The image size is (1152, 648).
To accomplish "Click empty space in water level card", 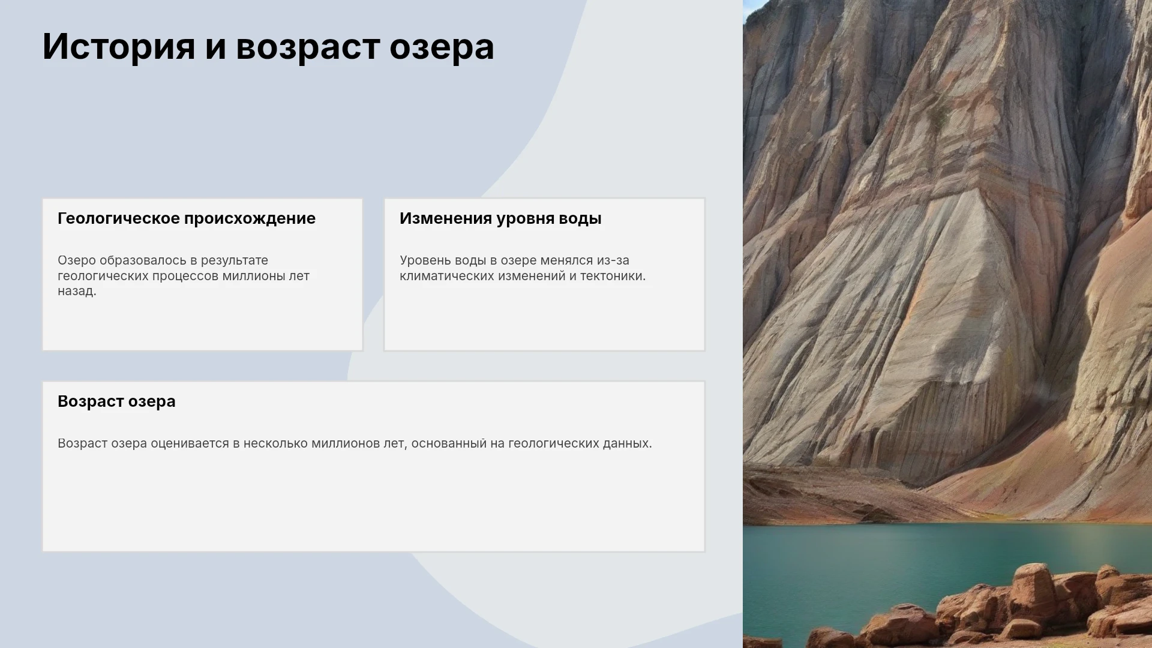I will click(x=544, y=318).
